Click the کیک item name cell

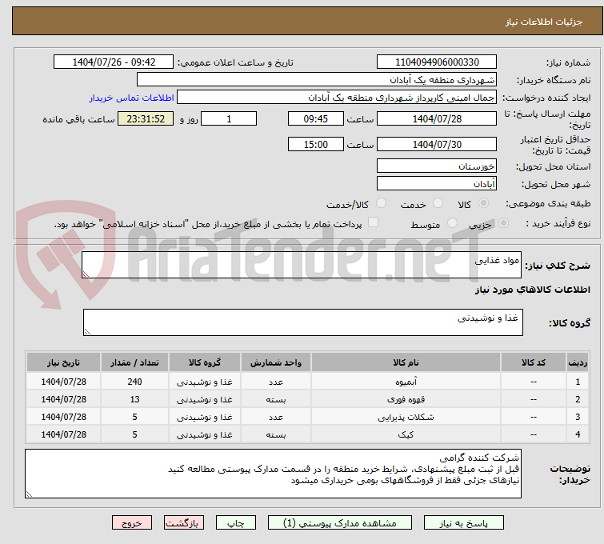coord(406,434)
